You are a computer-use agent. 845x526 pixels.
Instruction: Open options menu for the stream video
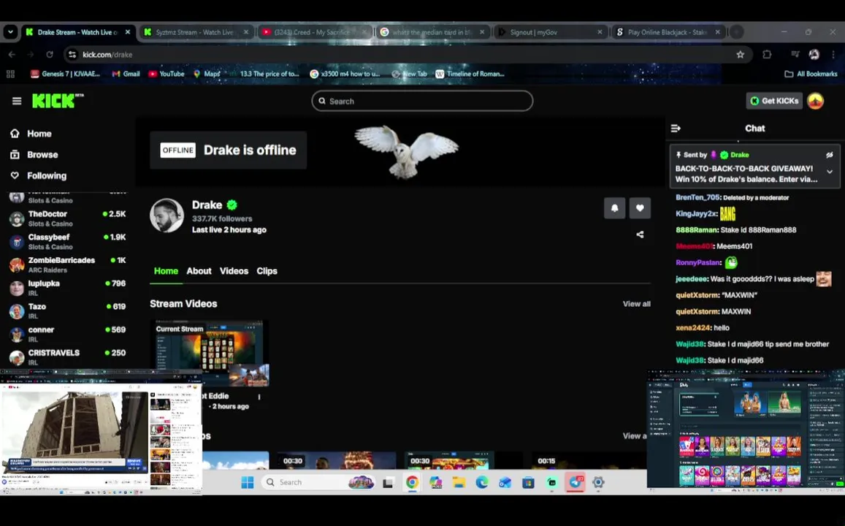(259, 397)
